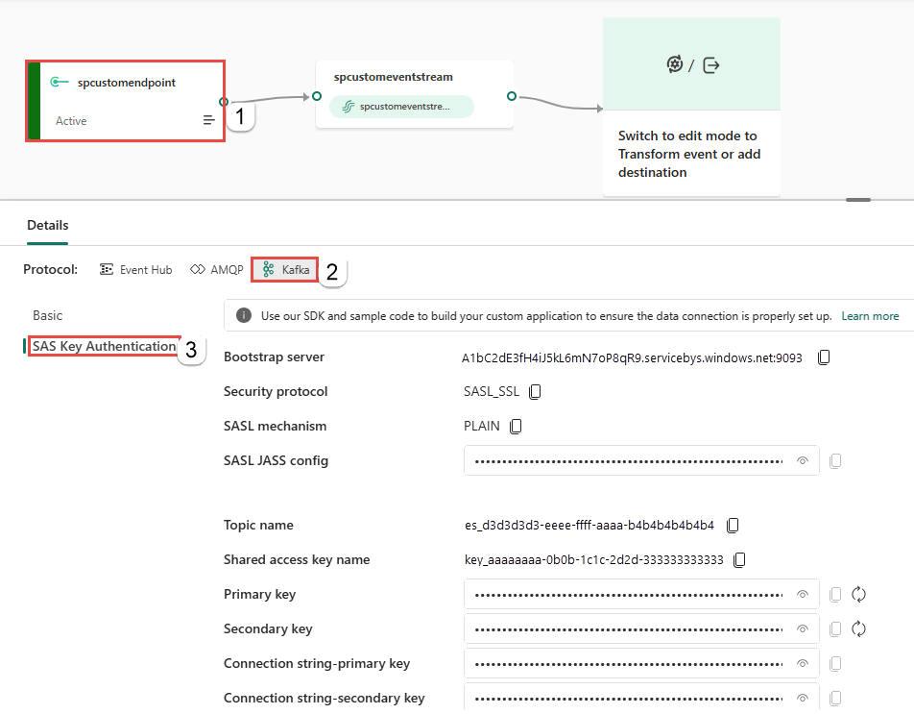Viewport: 914px width, 714px height.
Task: Regenerate the Secondary key
Action: click(859, 629)
